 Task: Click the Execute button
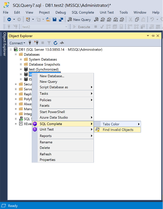pos(82,27)
